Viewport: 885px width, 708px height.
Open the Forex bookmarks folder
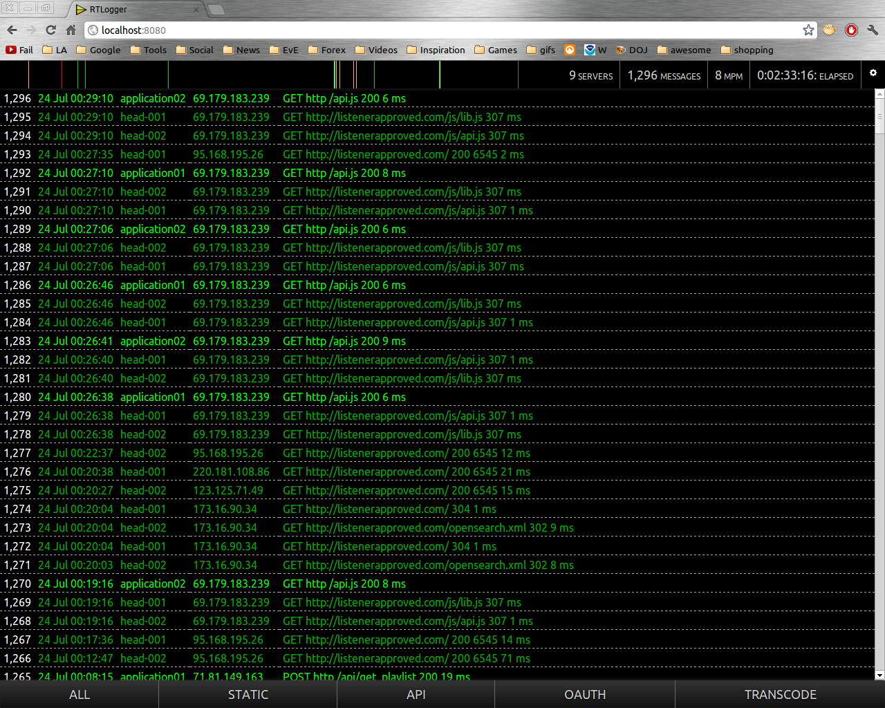pos(326,50)
